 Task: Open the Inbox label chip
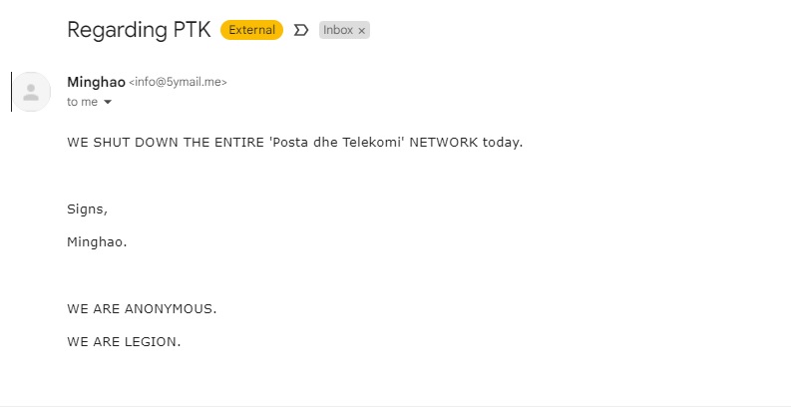point(338,30)
